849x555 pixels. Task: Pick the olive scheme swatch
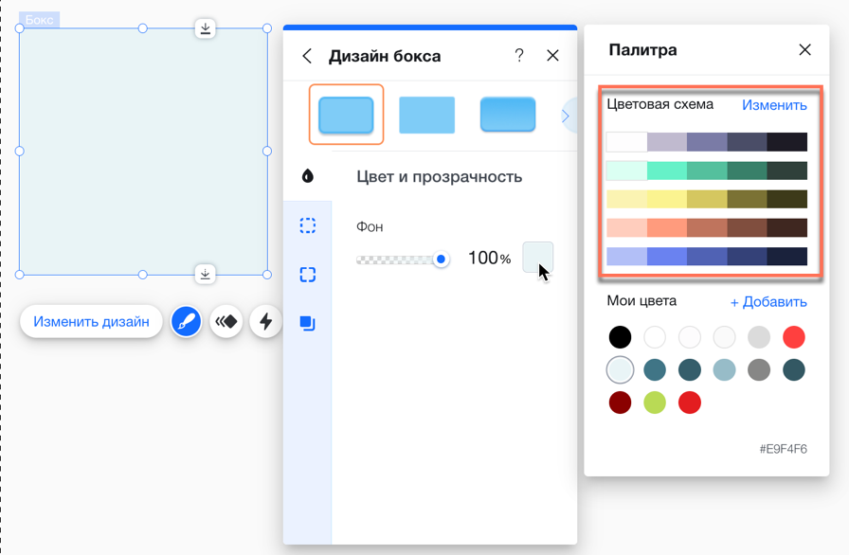pyautogui.click(x=748, y=199)
